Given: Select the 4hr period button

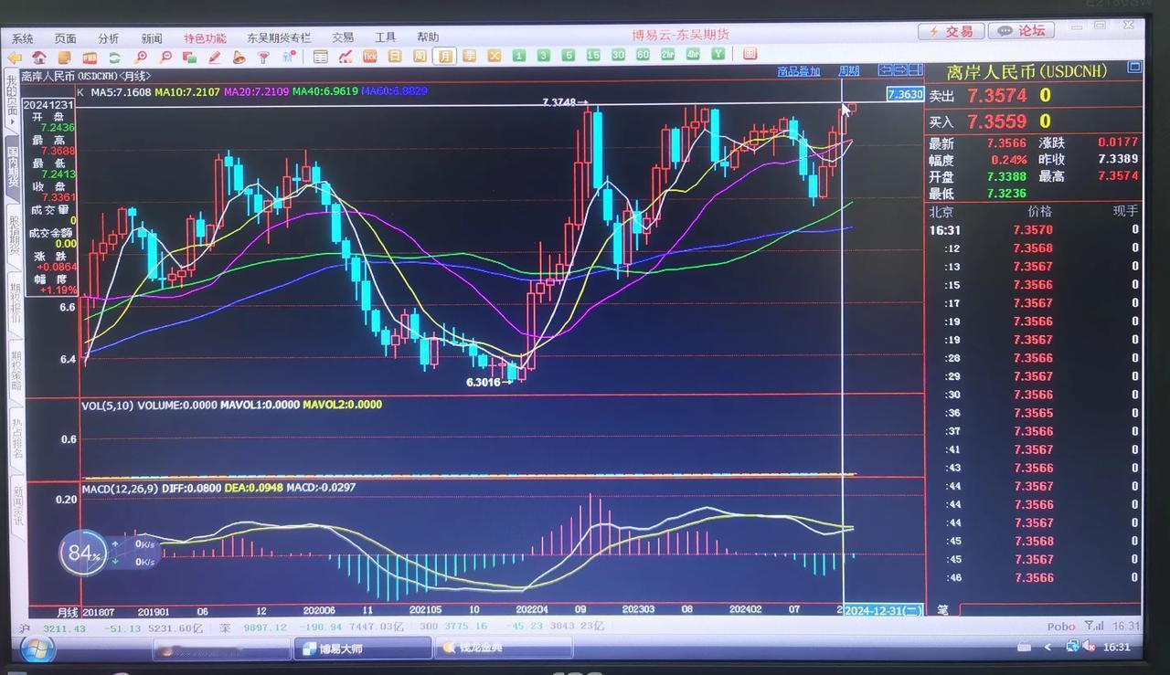Looking at the screenshot, I should 693,56.
